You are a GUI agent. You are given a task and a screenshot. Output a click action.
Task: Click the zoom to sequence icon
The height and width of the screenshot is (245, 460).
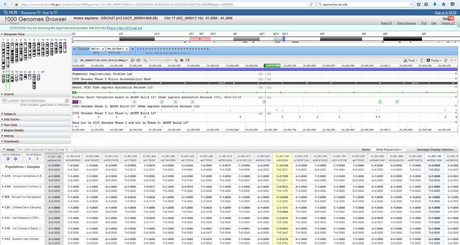(181, 60)
